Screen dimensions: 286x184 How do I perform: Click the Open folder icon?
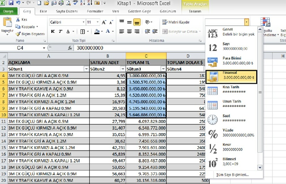(x=46, y=3)
